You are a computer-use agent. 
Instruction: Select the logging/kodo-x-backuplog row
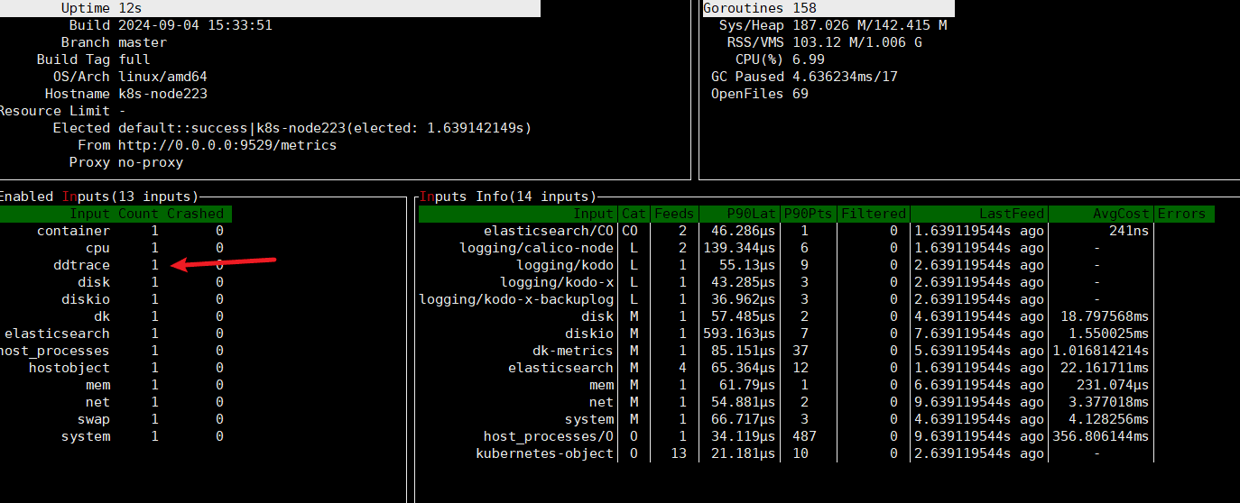[x=516, y=299]
